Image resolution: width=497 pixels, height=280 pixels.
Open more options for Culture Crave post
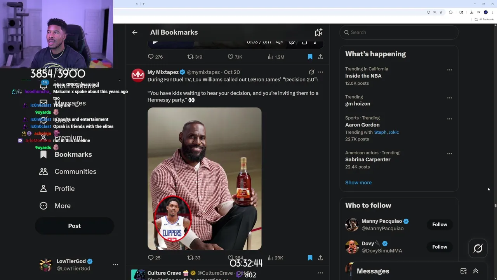[320, 273]
